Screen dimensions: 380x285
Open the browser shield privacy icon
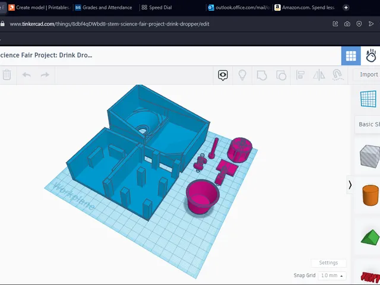(359, 24)
